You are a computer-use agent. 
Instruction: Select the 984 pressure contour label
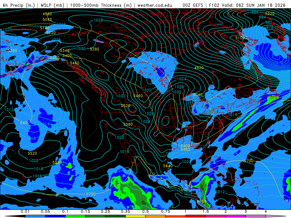262,17
